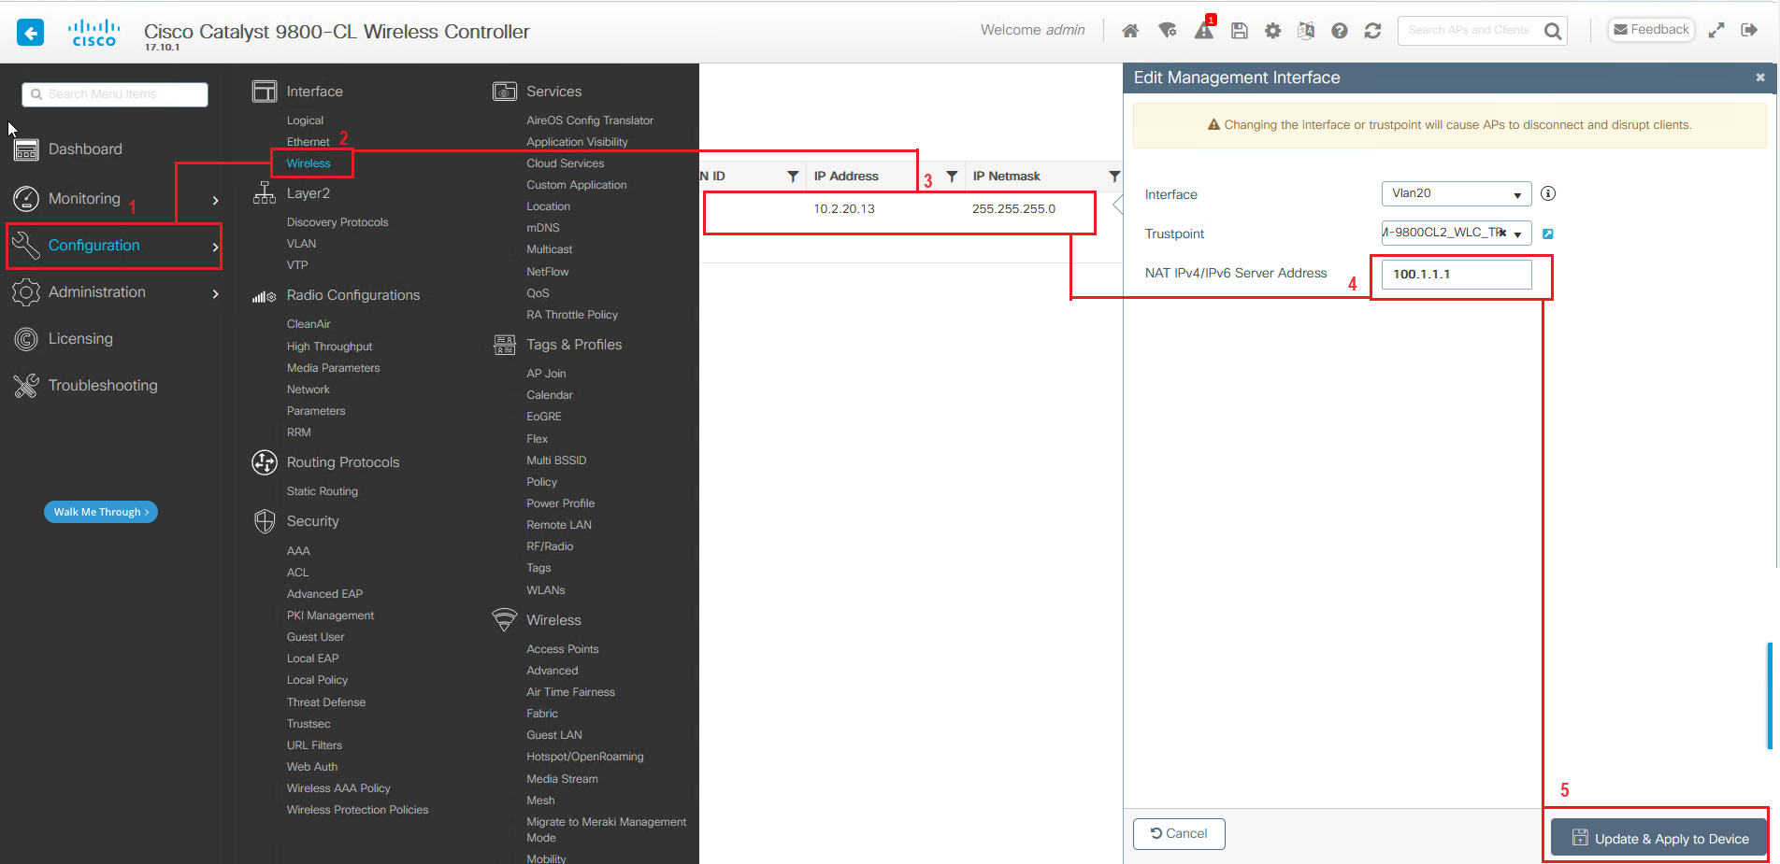This screenshot has width=1780, height=864.
Task: Open Static Routing menu item
Action: [323, 491]
